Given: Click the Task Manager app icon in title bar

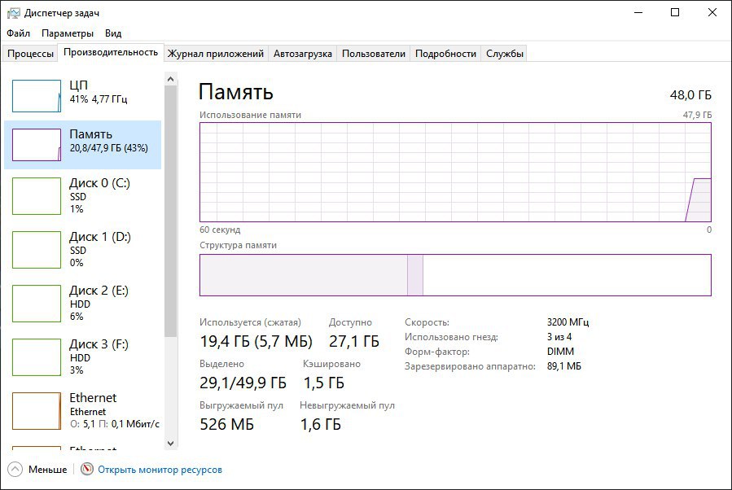Looking at the screenshot, I should 14,13.
